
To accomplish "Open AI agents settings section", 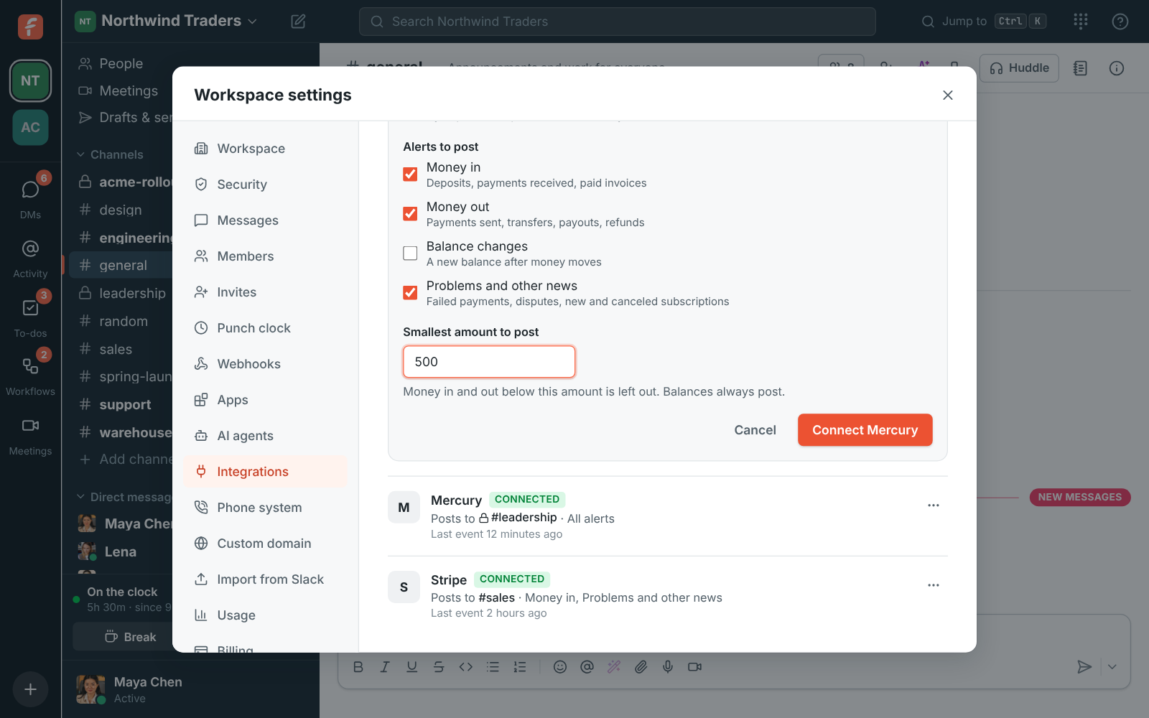I will pyautogui.click(x=265, y=436).
